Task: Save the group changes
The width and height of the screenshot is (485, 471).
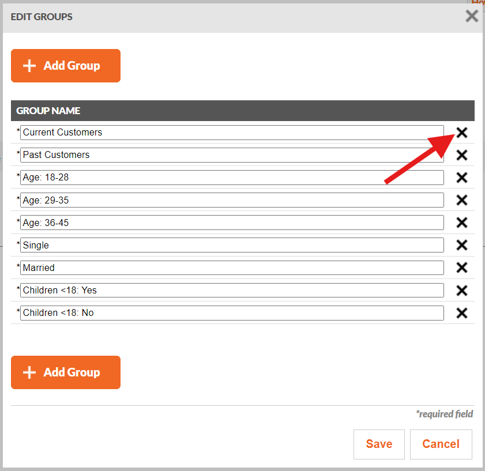Action: point(379,444)
